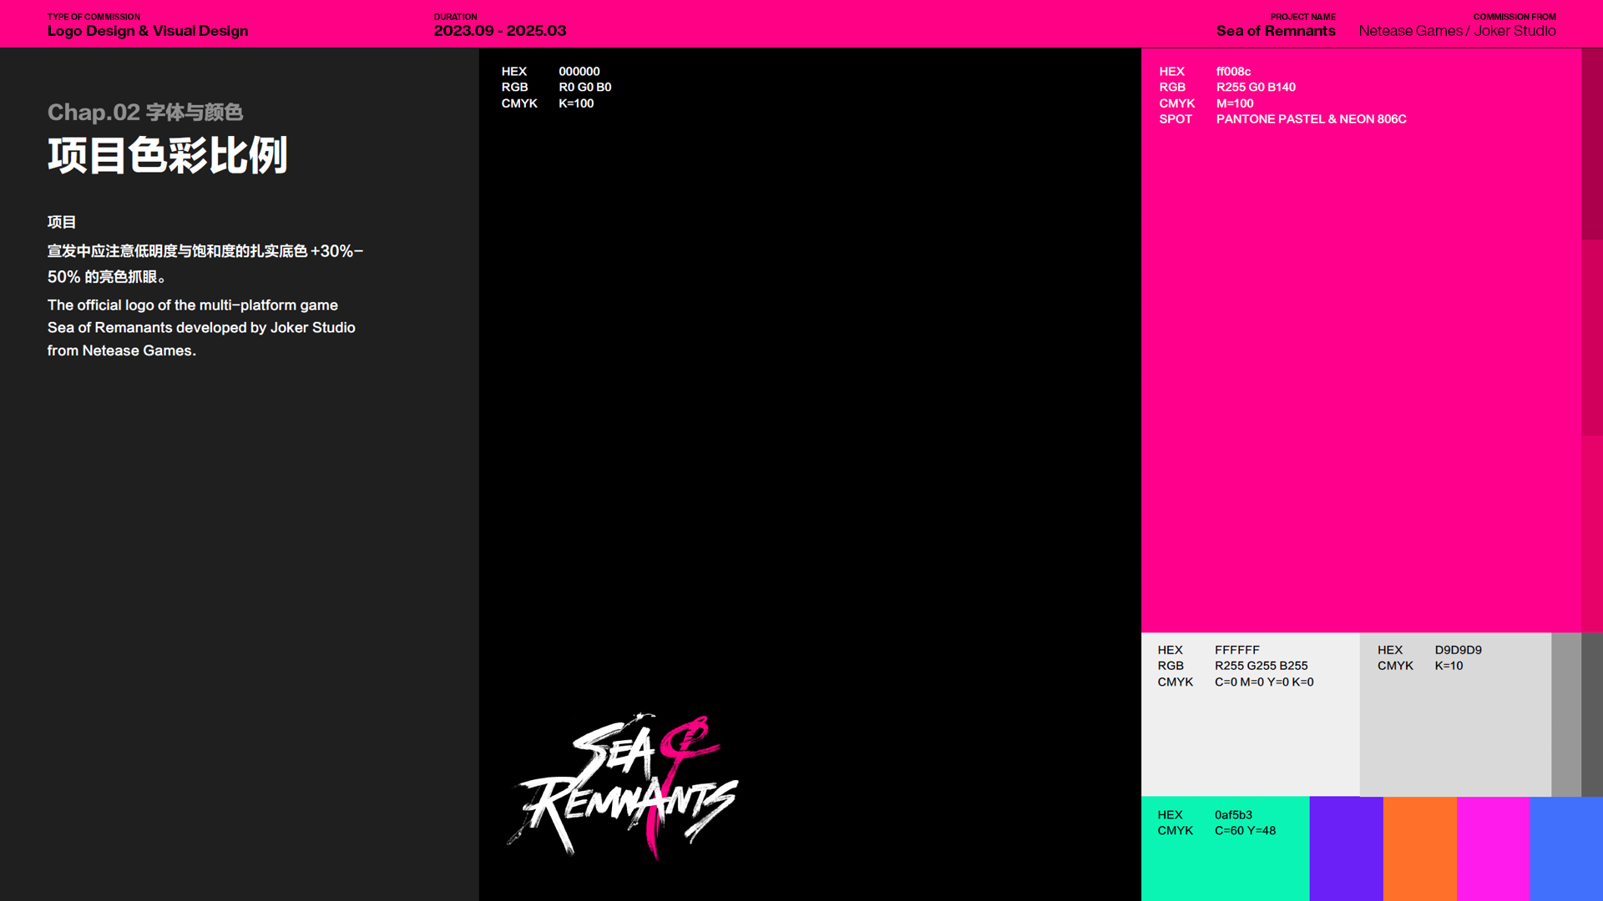Click the value C=0 M=0 Y=0 K=0
This screenshot has height=901, width=1603.
click(x=1264, y=682)
